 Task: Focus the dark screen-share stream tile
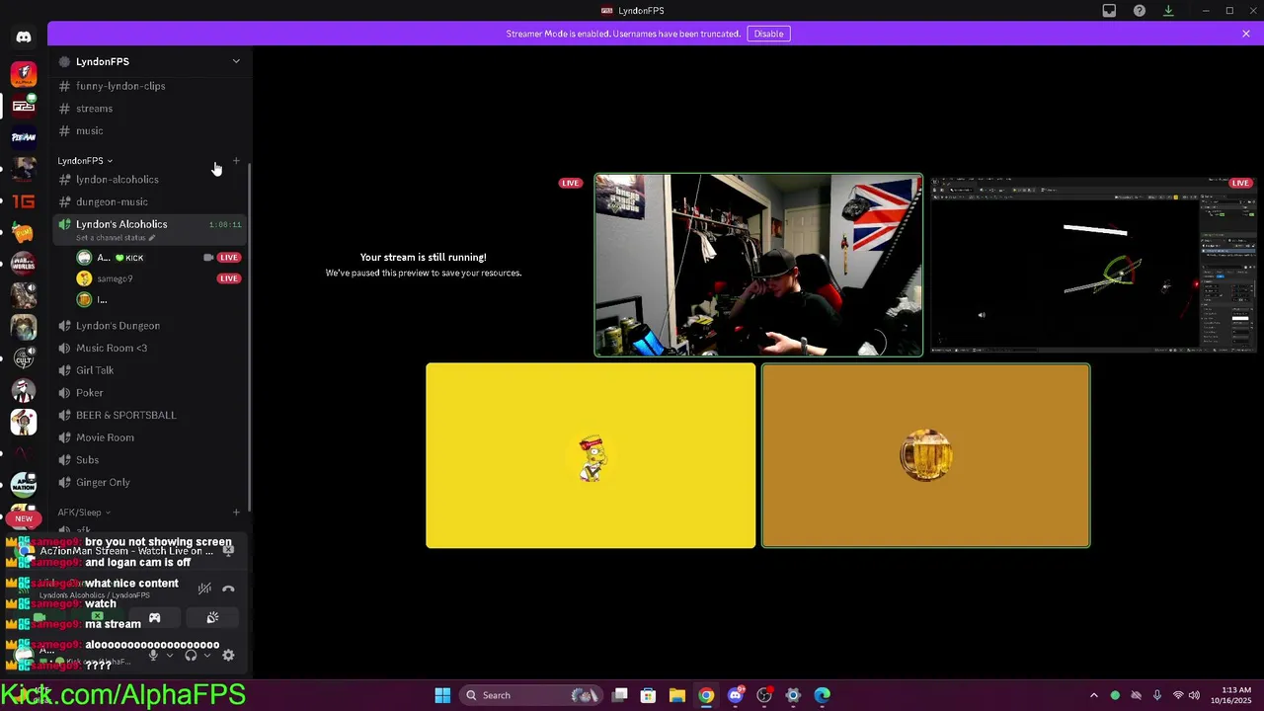pyautogui.click(x=1093, y=265)
